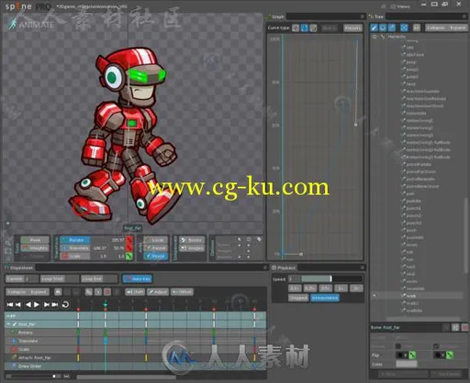Viewport: 470px width, 383px height.
Task: Step to the previous keyframe
Action: click(18, 304)
